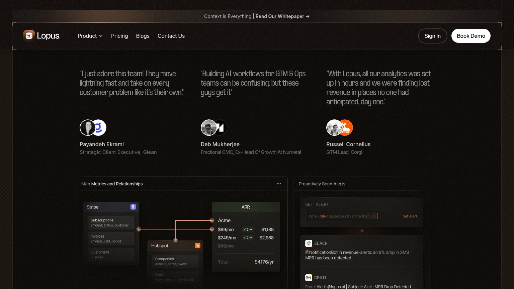Focus the MRR alert condition input field
Image resolution: width=514 pixels, height=289 pixels.
click(351, 216)
